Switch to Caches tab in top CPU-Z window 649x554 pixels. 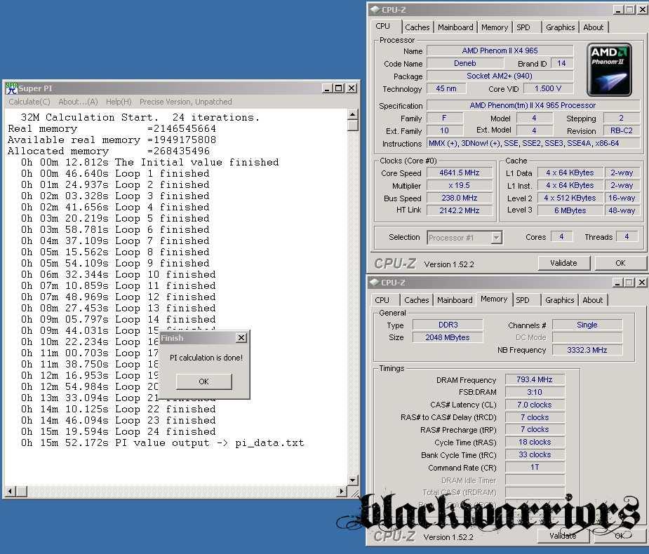[417, 27]
